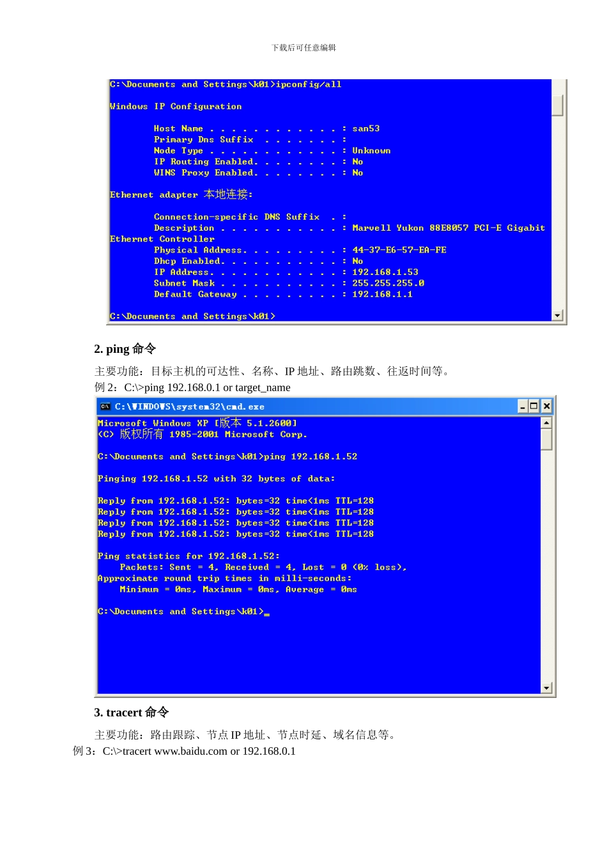Click ping function description '主要功能: 目标主机的可达性'

click(273, 371)
